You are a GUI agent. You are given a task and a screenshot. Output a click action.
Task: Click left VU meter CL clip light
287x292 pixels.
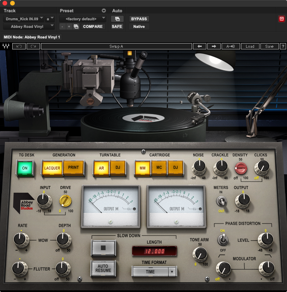[134, 209]
